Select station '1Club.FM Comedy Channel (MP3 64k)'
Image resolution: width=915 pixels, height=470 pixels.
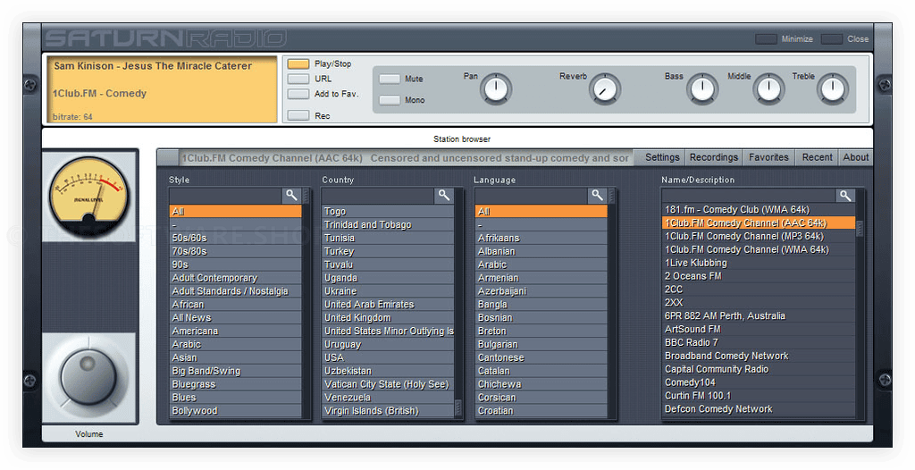tap(759, 236)
